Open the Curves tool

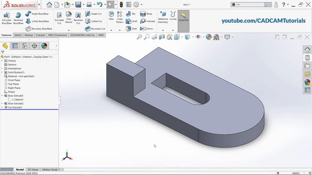click(173, 16)
